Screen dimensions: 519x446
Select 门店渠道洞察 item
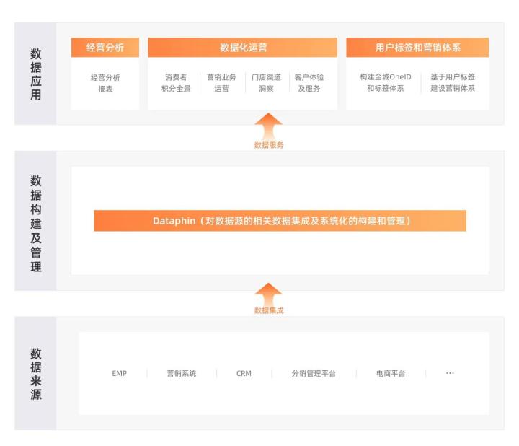click(x=266, y=83)
